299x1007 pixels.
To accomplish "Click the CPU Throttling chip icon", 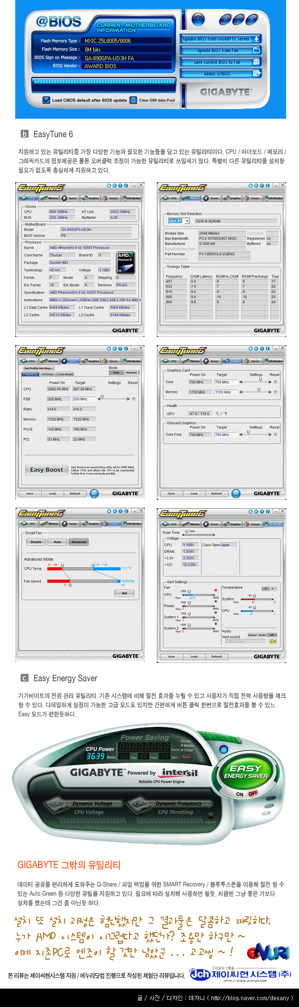I will pos(138,804).
